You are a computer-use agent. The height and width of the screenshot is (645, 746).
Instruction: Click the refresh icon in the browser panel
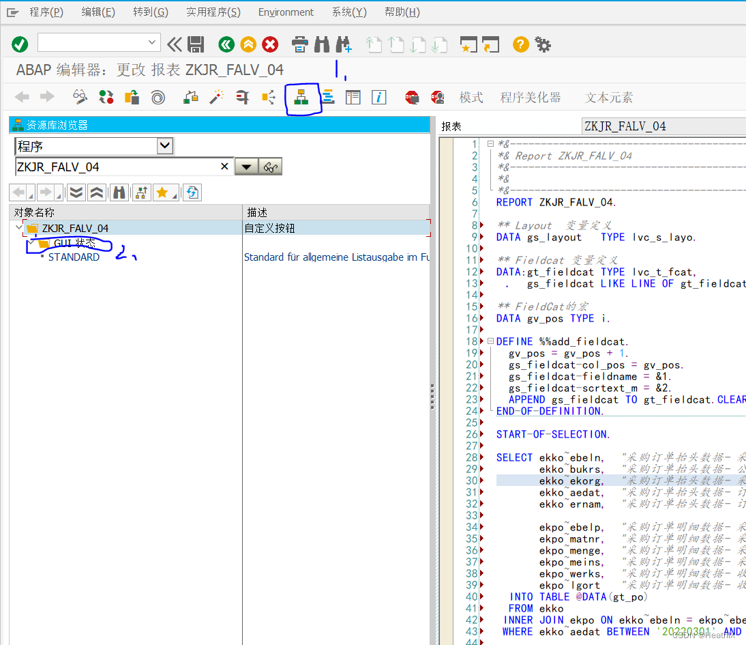[192, 192]
